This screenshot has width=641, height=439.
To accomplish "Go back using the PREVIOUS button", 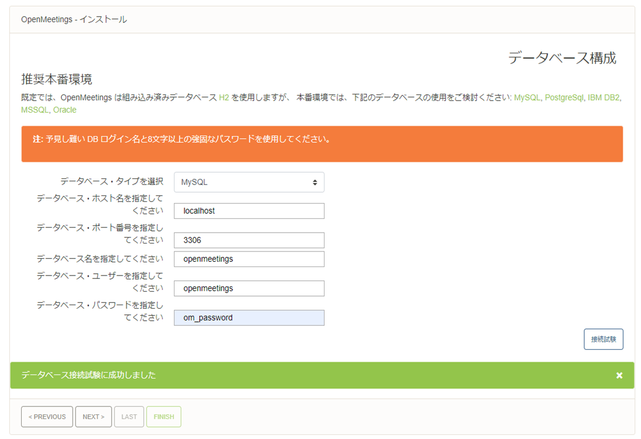I will (47, 417).
